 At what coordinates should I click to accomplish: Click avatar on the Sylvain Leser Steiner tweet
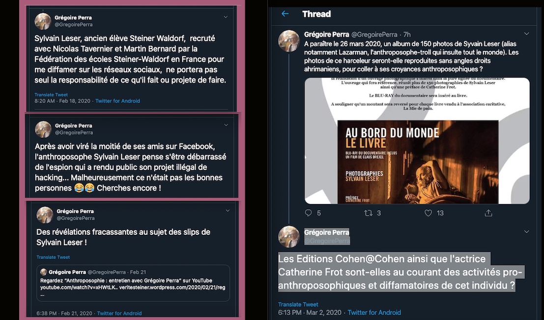coord(43,22)
